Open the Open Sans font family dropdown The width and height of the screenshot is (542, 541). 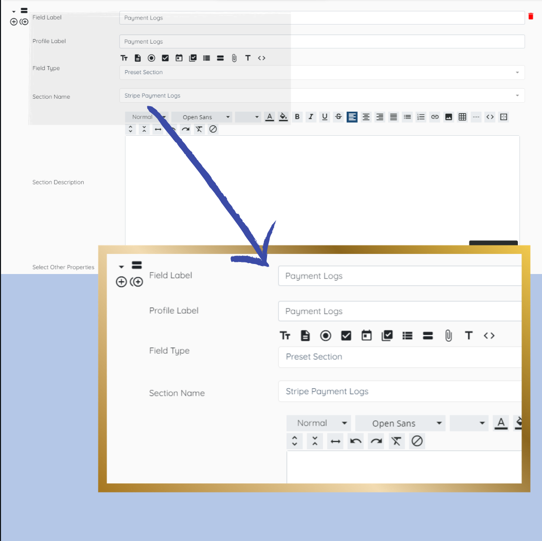point(202,117)
